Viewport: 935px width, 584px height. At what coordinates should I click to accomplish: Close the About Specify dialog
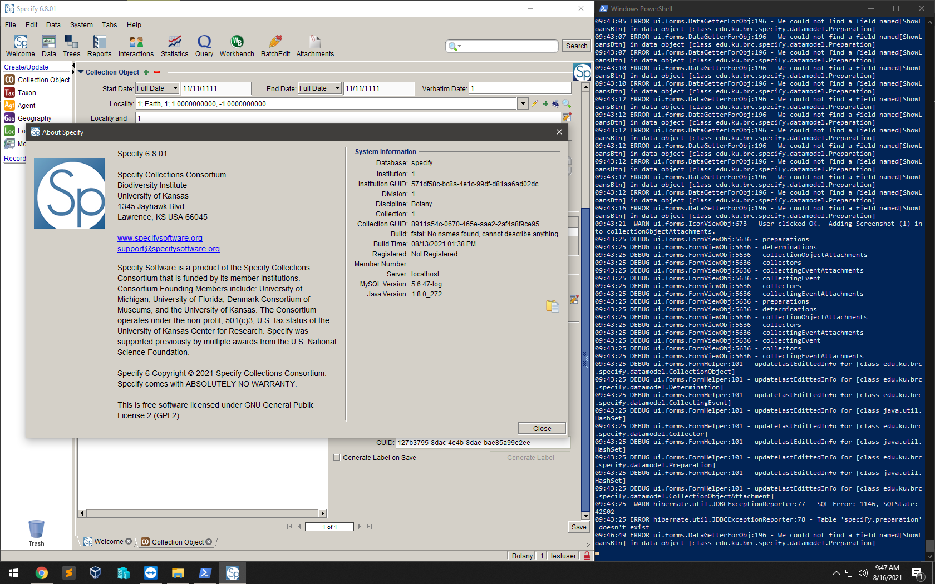[x=541, y=428]
